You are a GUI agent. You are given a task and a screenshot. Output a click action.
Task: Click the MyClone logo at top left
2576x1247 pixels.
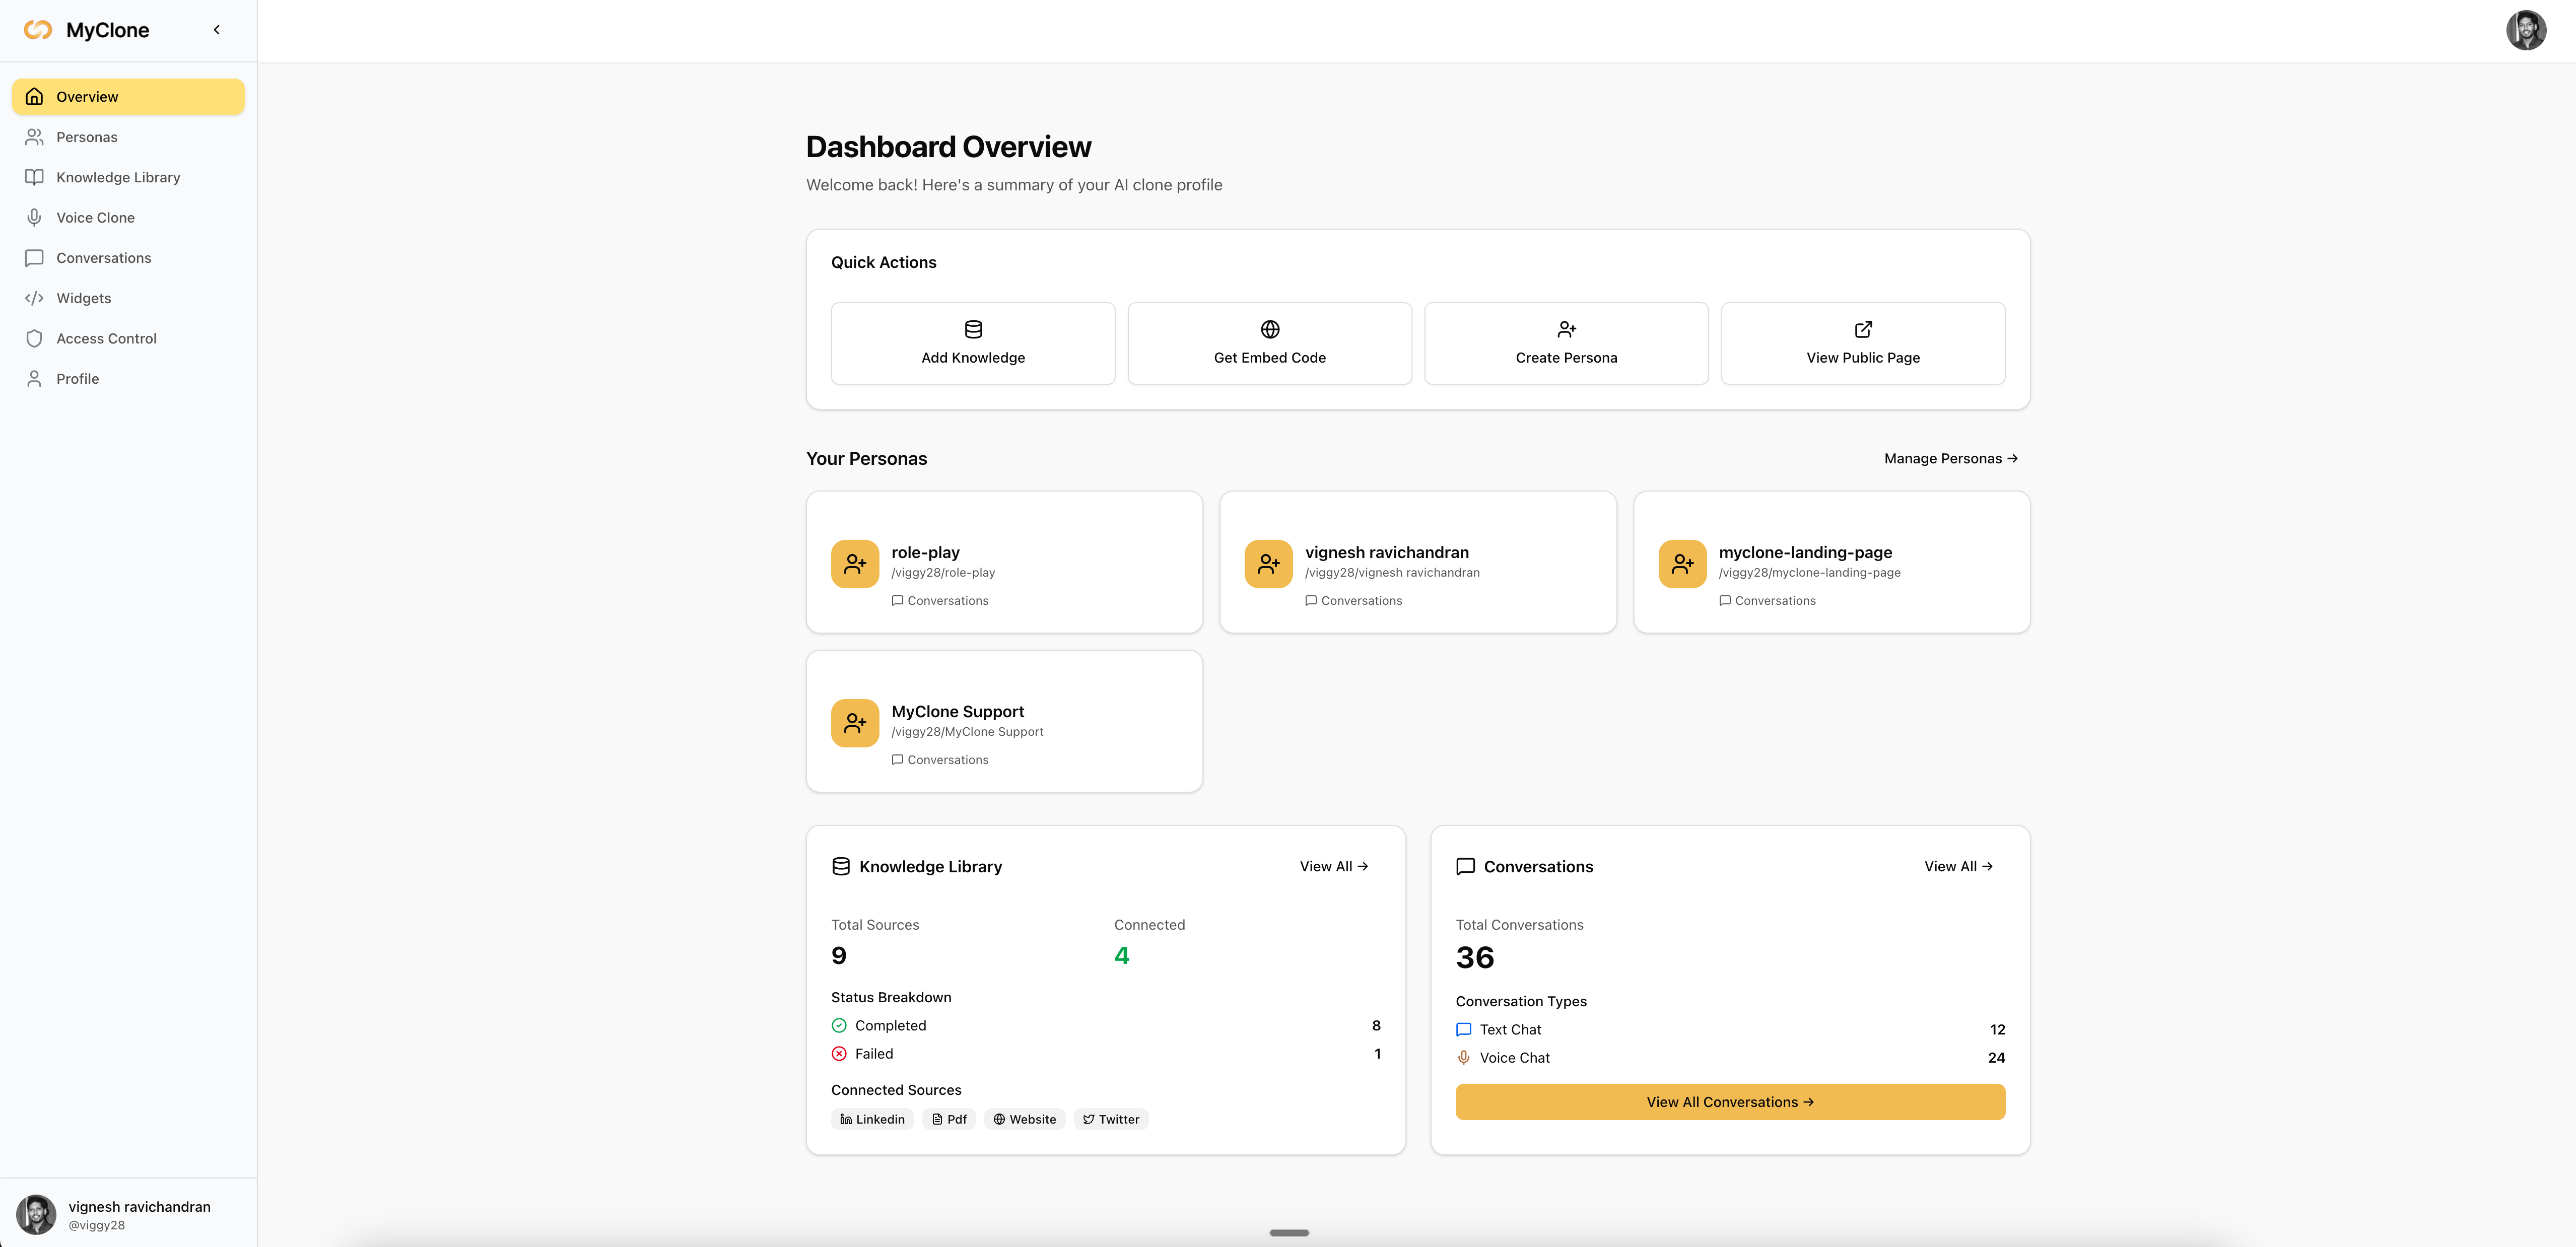point(87,30)
